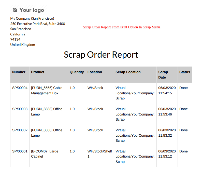This screenshot has height=181, width=202.
Task: Click the 'United Kingdom' country line
Action: (x=23, y=45)
